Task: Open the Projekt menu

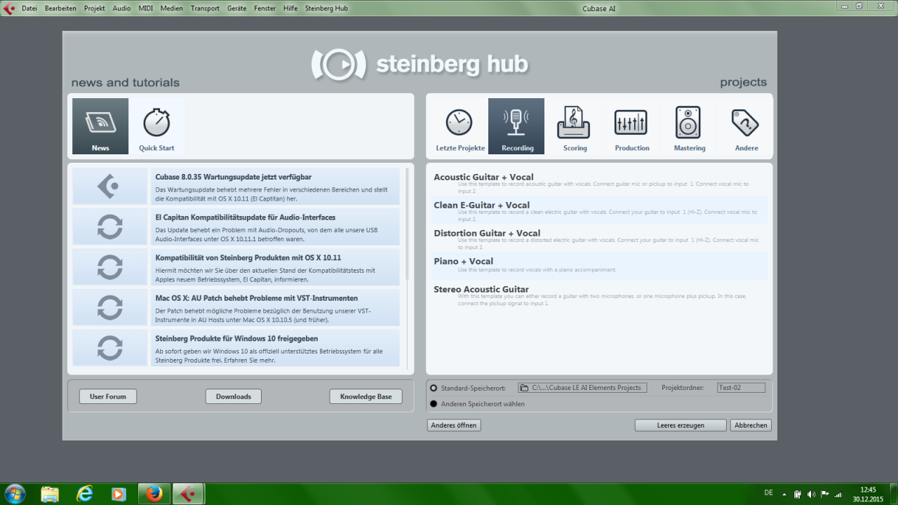Action: [95, 8]
